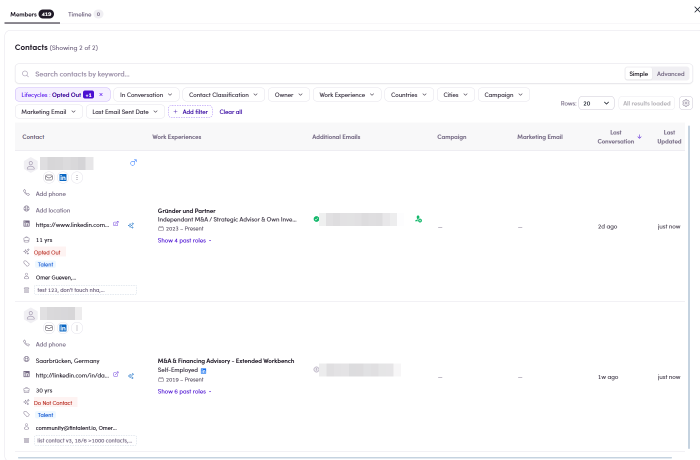700x460 pixels.
Task: Sort by Last Conversation arrow
Action: click(x=639, y=136)
